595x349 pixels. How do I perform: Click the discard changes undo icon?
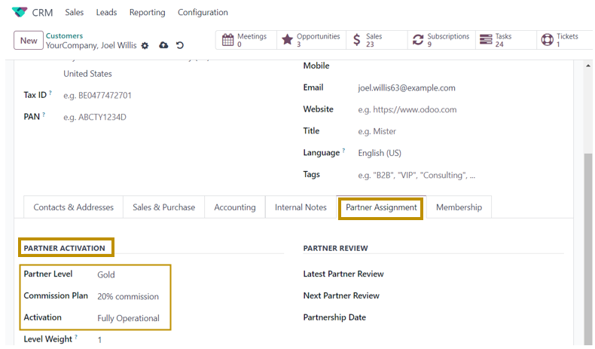pyautogui.click(x=180, y=46)
